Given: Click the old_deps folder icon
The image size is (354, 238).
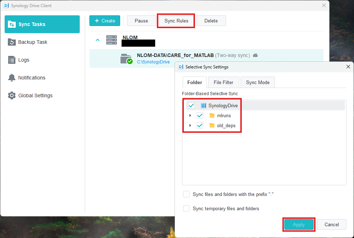Looking at the screenshot, I should pyautogui.click(x=212, y=125).
